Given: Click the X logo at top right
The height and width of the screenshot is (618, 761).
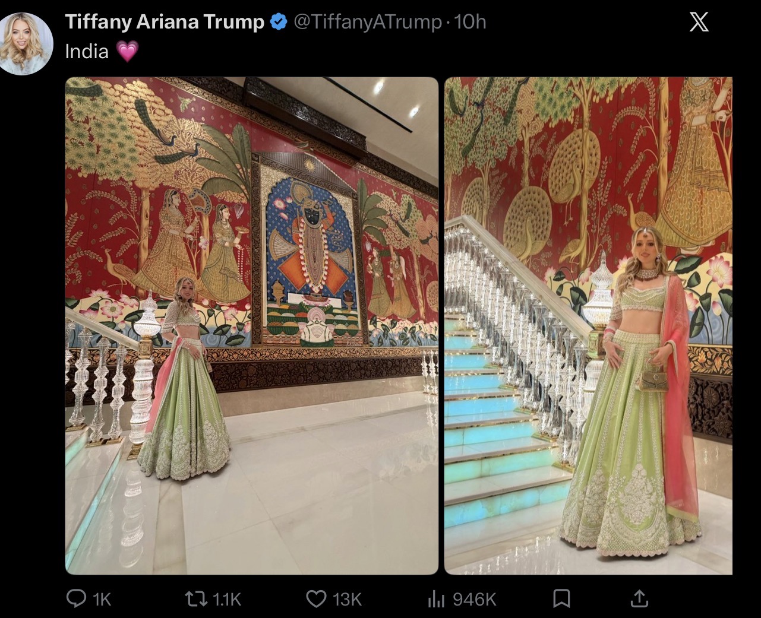Looking at the screenshot, I should [x=699, y=23].
